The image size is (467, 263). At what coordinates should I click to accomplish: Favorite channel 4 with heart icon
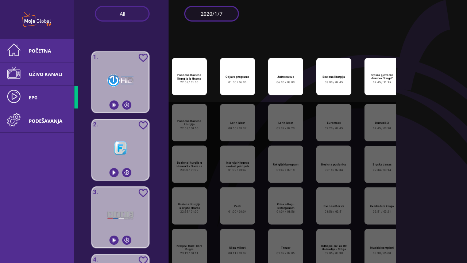(143, 260)
